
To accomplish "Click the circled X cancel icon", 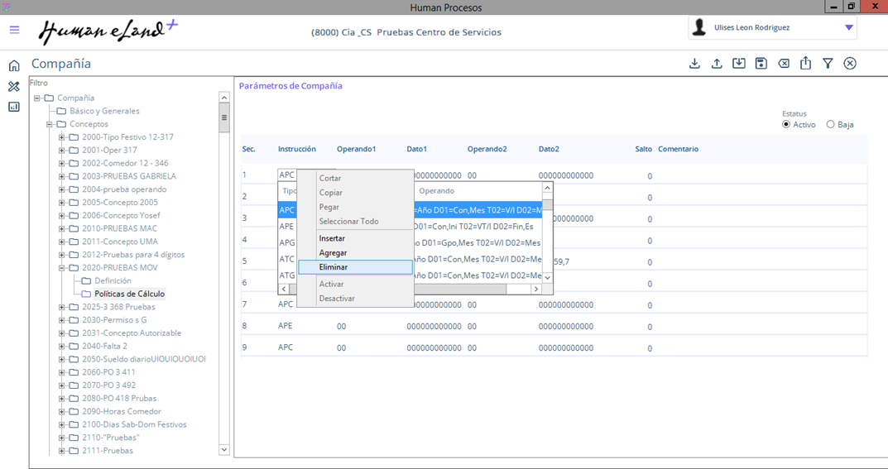I will (x=850, y=64).
